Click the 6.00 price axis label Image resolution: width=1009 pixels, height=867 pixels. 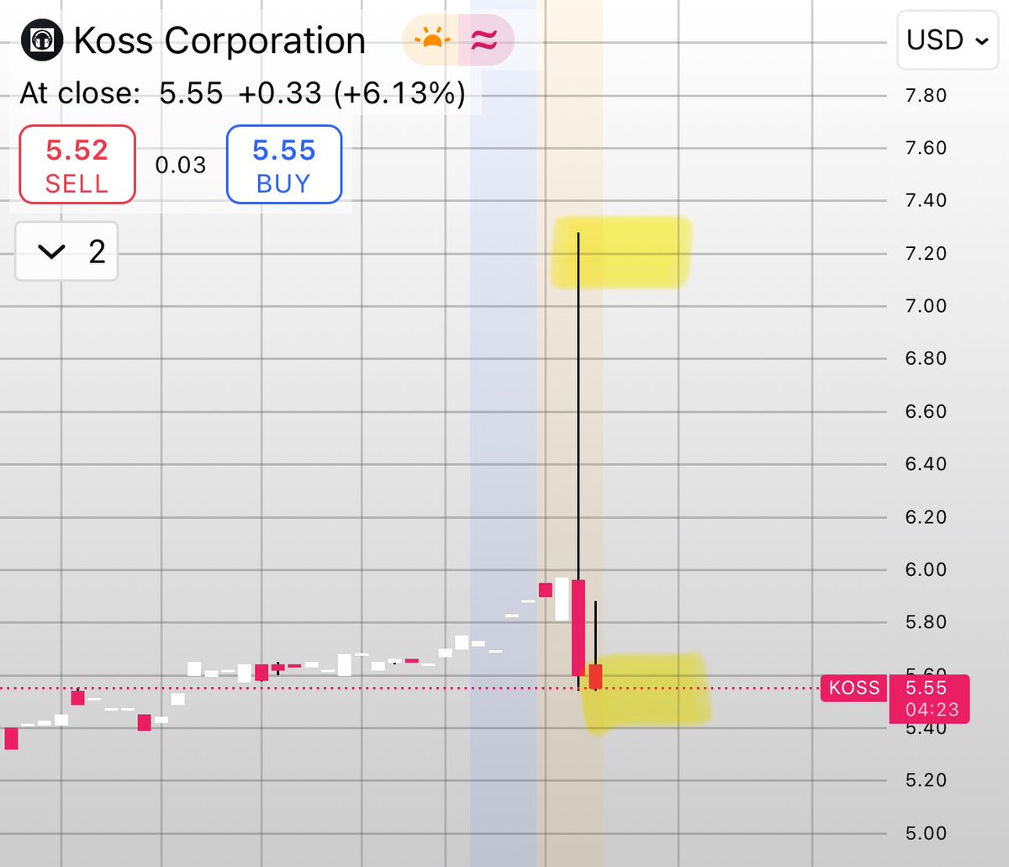pyautogui.click(x=926, y=569)
